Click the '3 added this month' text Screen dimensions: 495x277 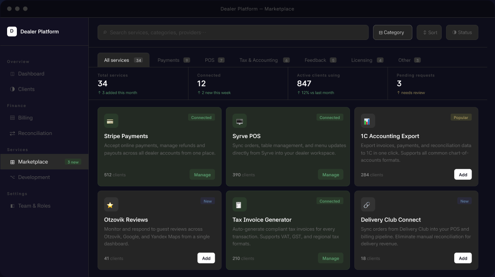click(x=118, y=93)
